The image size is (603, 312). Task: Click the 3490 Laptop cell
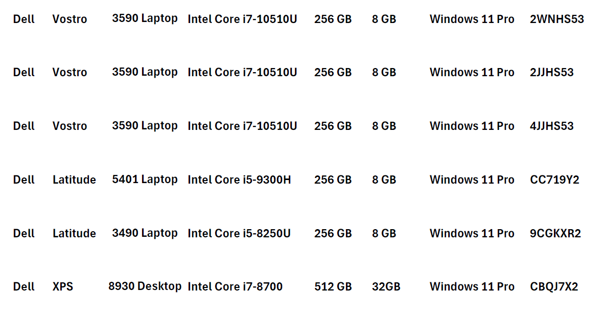tap(145, 233)
